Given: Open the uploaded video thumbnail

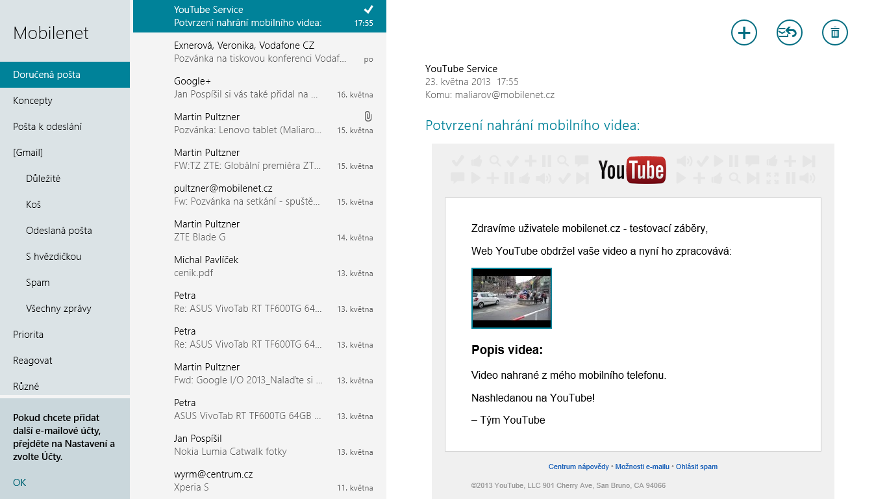Looking at the screenshot, I should [511, 298].
